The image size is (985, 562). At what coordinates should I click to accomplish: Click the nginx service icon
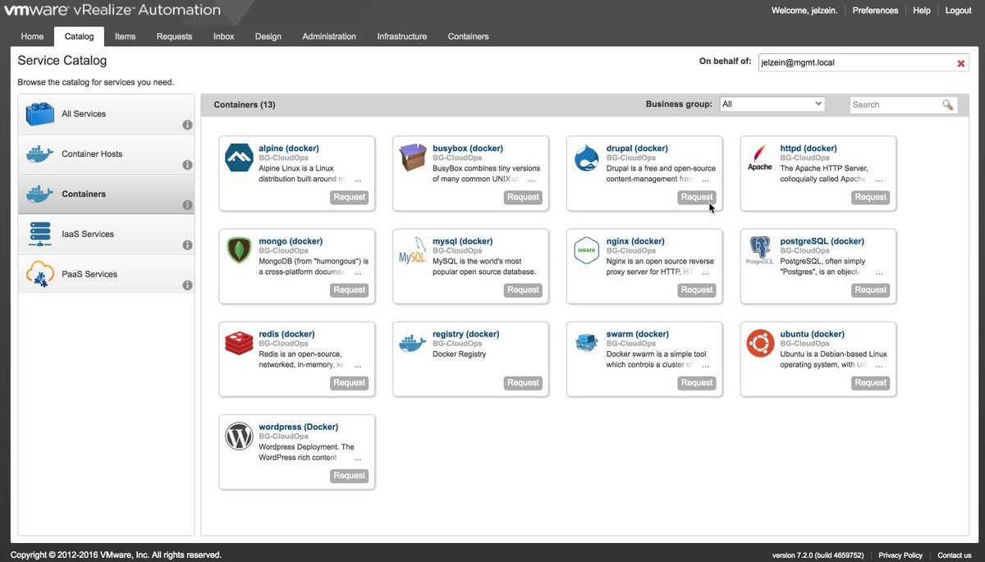(585, 250)
